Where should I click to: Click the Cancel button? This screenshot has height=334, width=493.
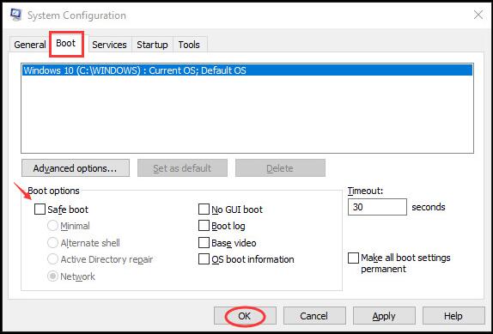point(314,316)
